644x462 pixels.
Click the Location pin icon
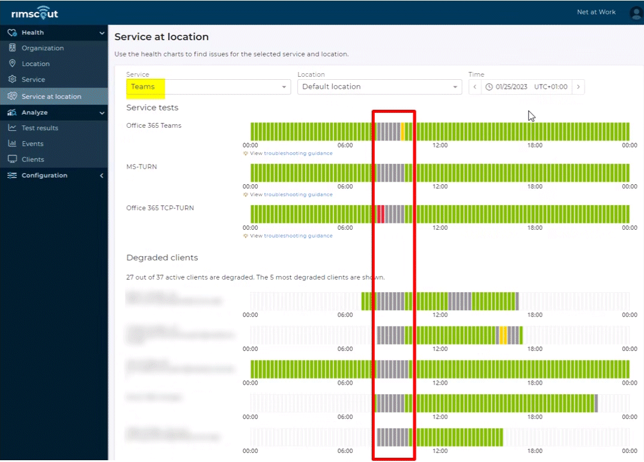[x=13, y=63]
